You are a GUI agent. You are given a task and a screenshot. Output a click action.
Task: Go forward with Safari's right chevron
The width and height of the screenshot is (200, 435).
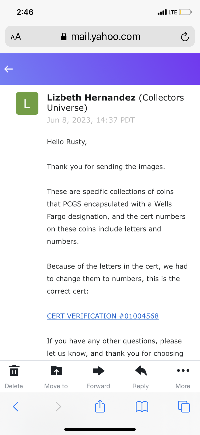click(x=58, y=407)
